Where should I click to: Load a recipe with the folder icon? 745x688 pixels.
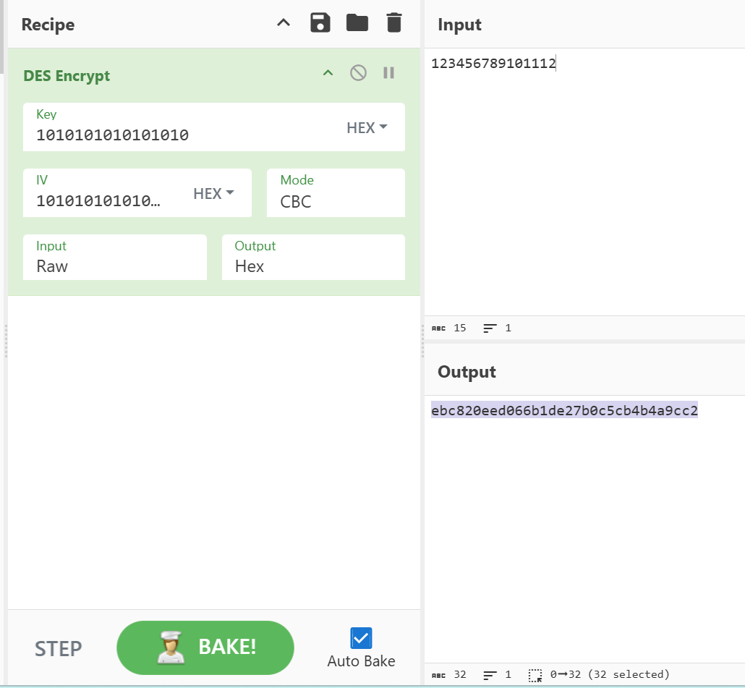point(357,23)
